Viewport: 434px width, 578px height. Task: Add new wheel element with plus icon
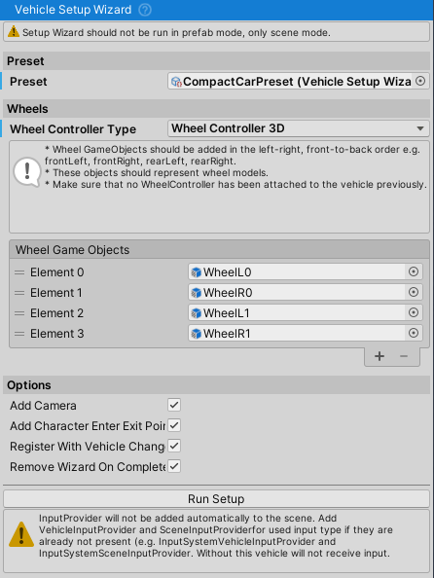pyautogui.click(x=380, y=356)
